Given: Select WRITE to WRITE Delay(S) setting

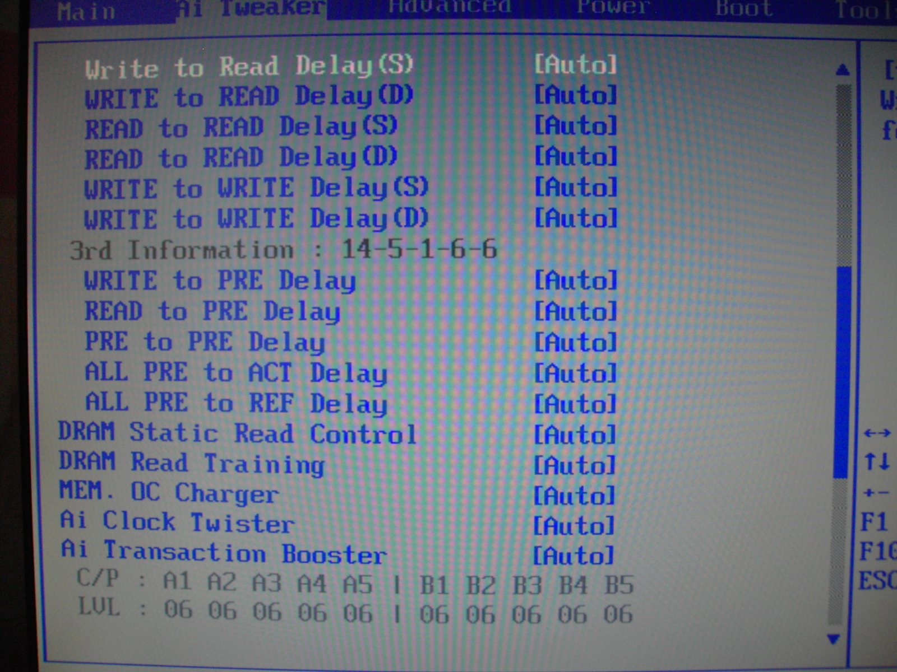Looking at the screenshot, I should (x=257, y=189).
